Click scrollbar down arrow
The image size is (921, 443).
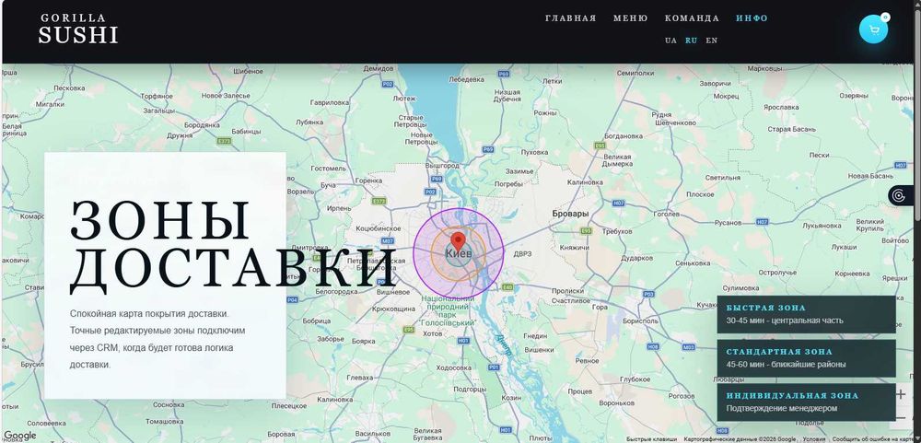(x=917, y=439)
